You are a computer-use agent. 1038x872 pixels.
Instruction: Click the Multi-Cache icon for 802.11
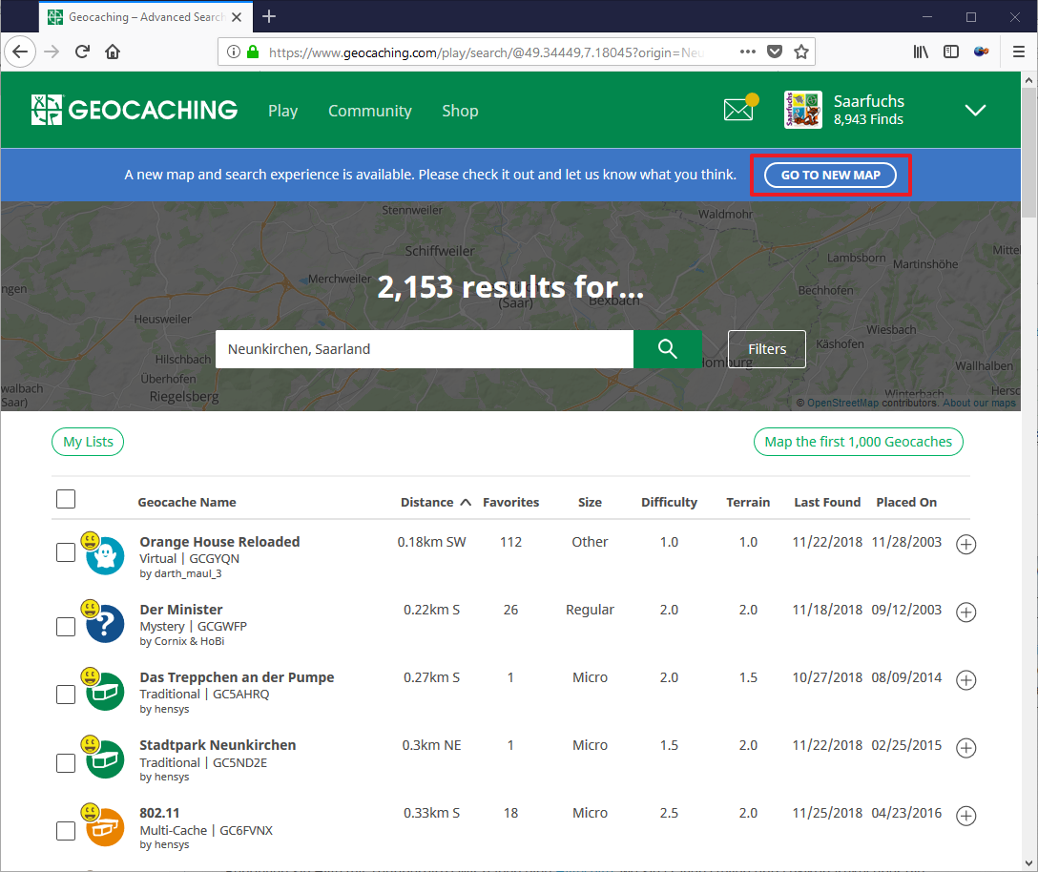coord(105,827)
